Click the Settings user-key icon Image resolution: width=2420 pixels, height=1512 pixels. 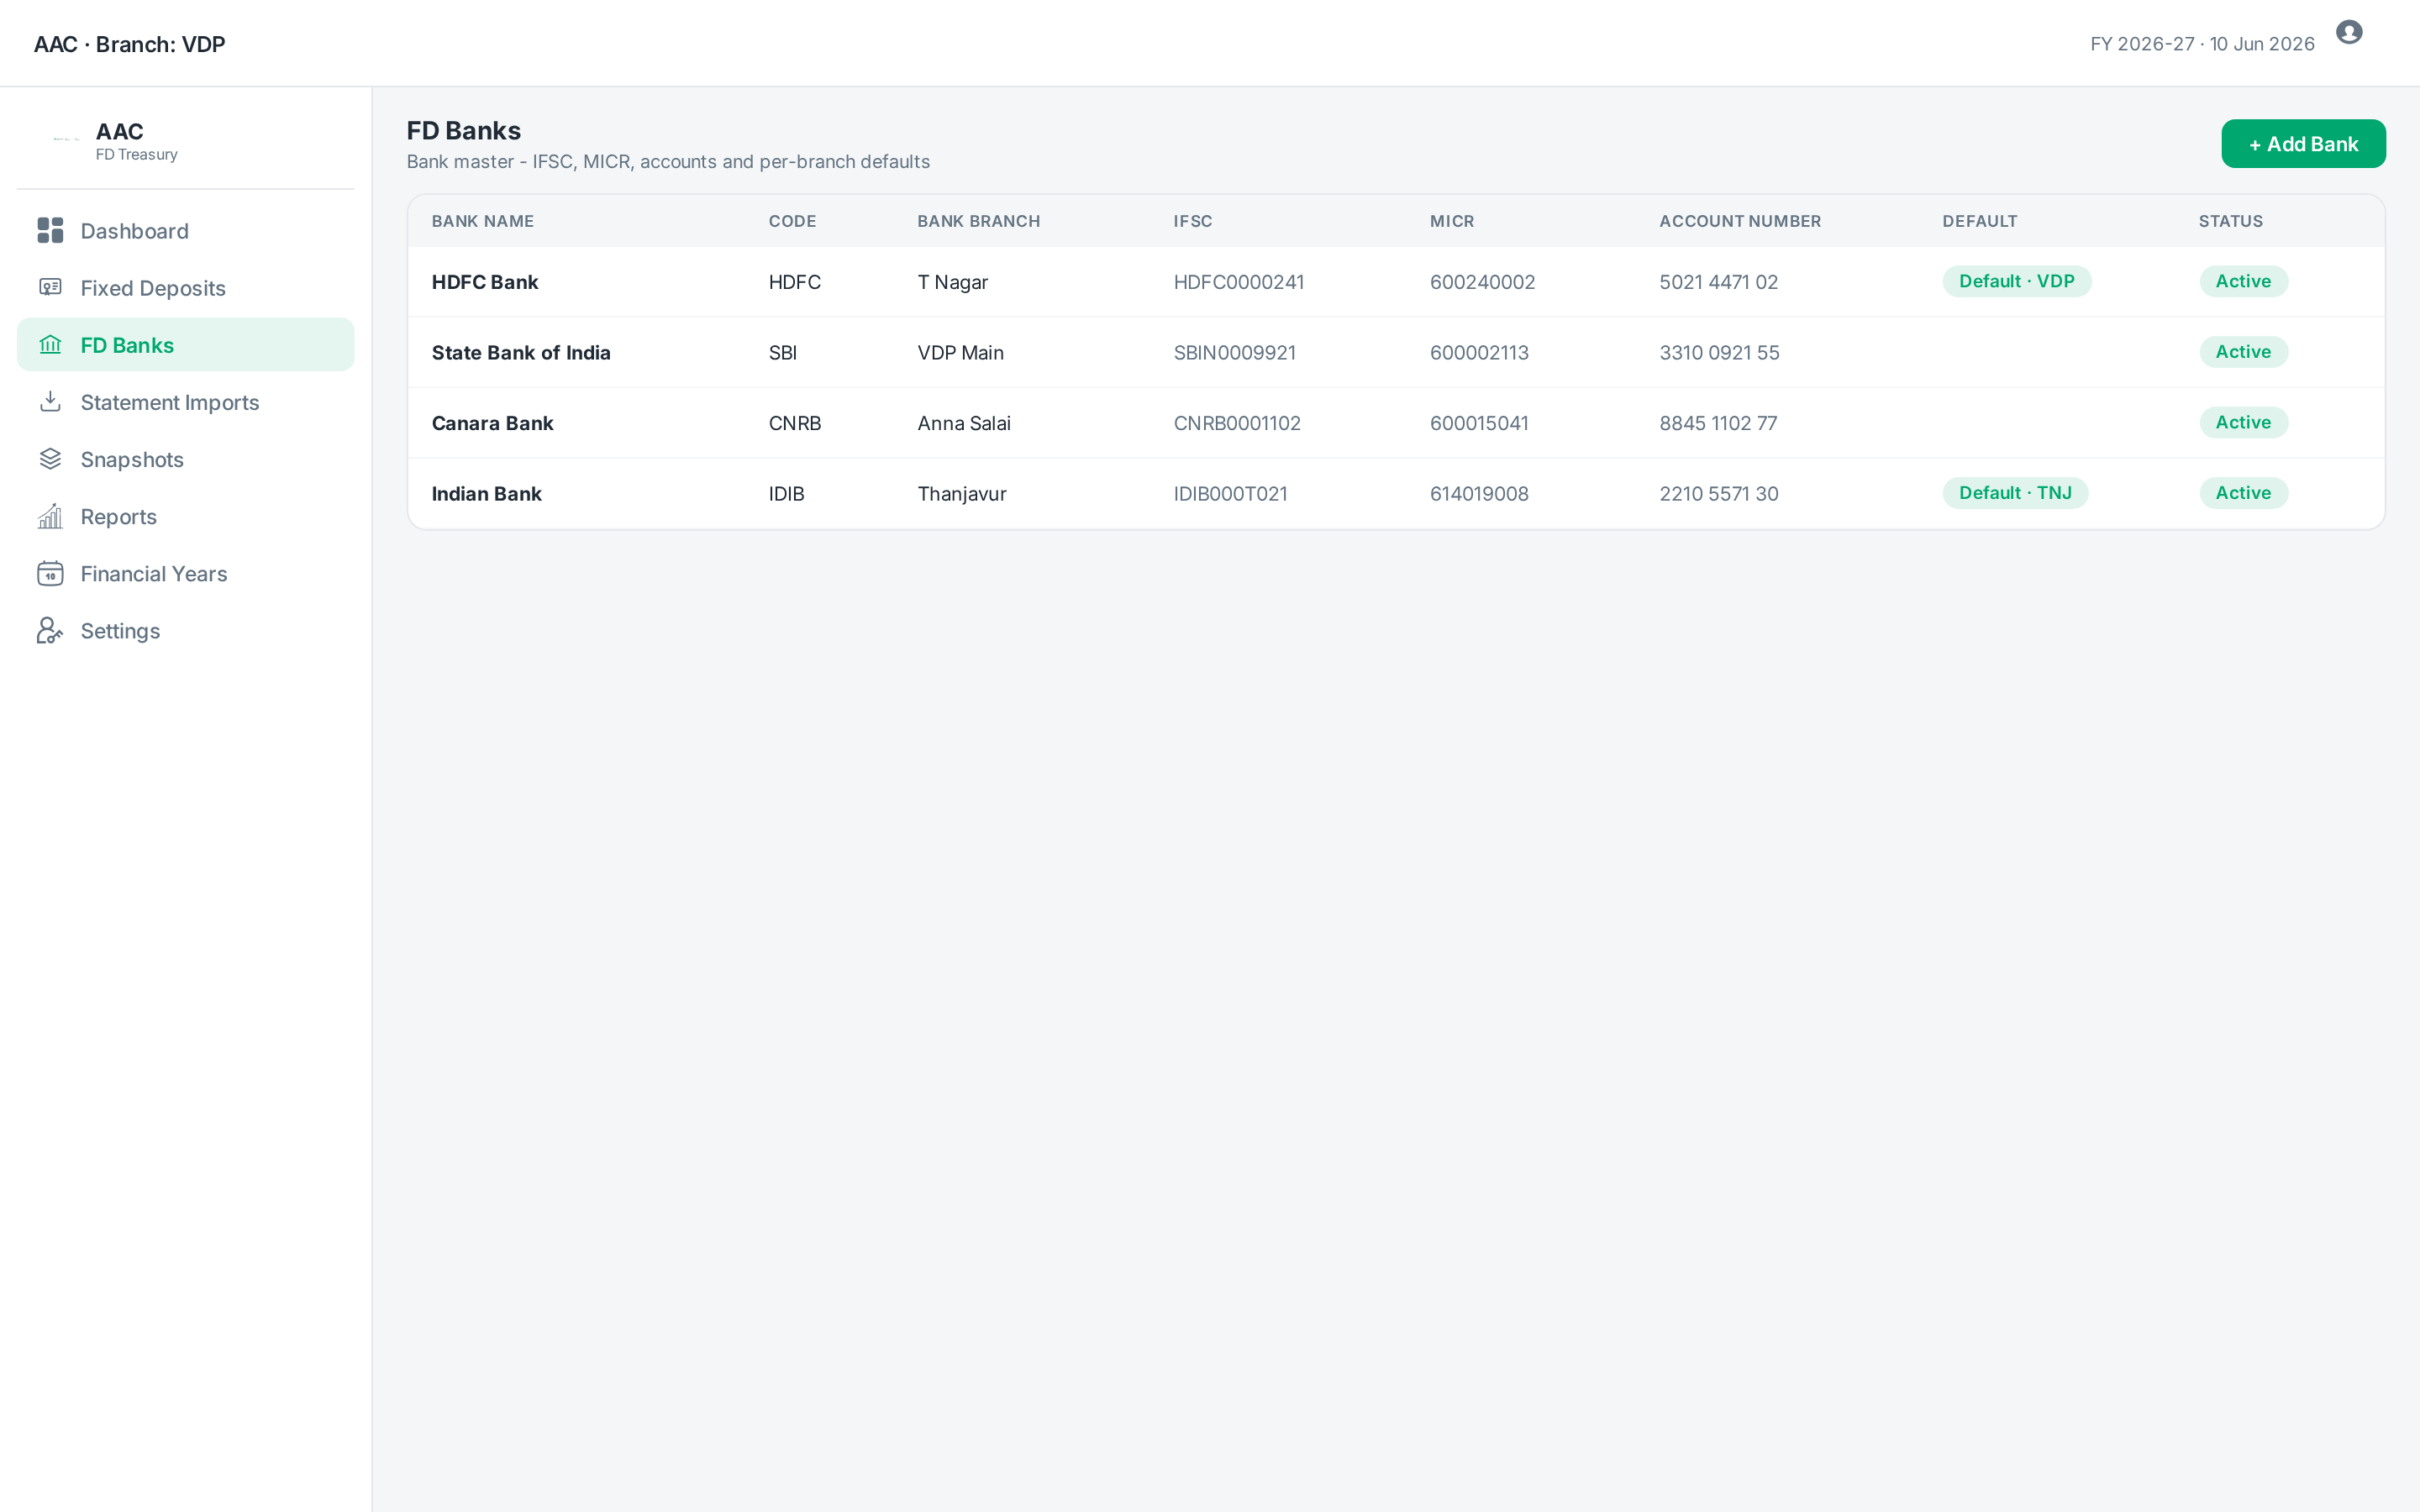tap(50, 630)
